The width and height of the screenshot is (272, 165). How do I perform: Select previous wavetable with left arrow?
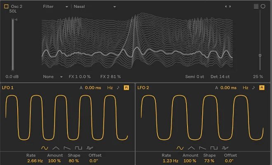point(226,7)
